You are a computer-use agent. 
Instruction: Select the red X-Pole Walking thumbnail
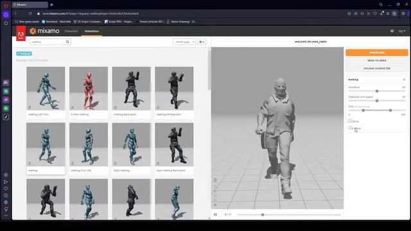89,89
